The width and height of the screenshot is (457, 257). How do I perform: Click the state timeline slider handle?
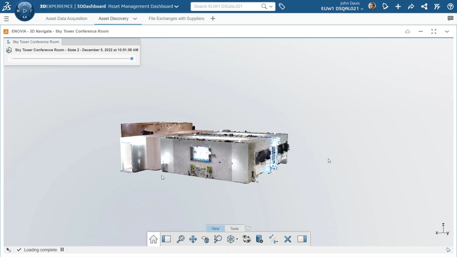click(132, 59)
